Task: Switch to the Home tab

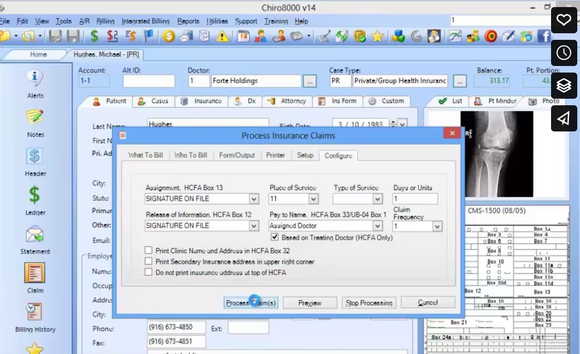Action: (x=38, y=55)
